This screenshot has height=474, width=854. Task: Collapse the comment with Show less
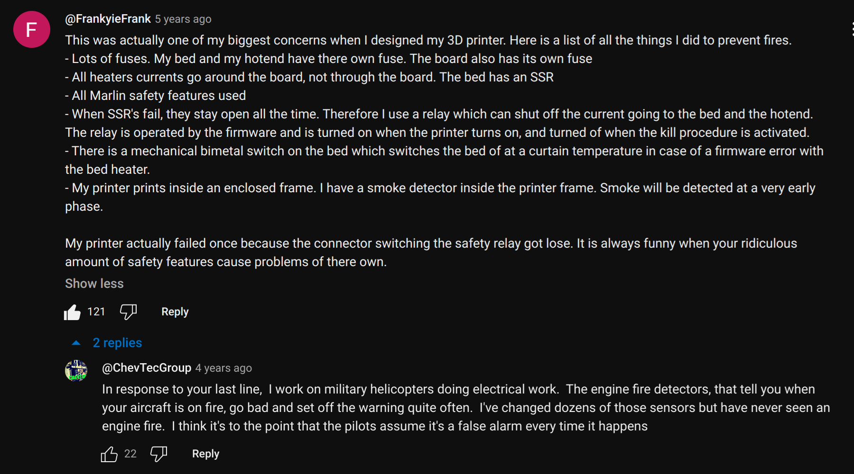[x=94, y=284]
